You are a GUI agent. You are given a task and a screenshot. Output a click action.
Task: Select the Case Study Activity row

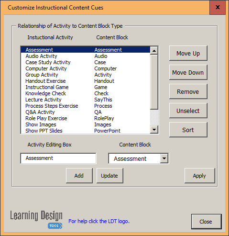click(86, 62)
